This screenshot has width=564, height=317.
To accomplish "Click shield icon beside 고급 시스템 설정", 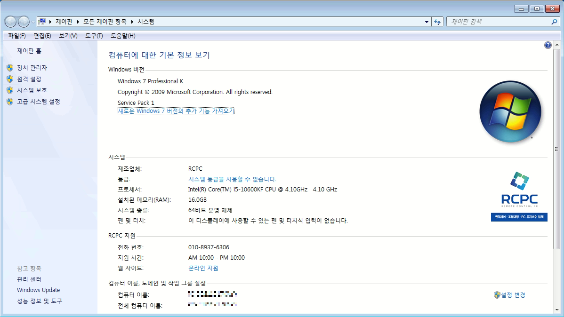I will 10,102.
